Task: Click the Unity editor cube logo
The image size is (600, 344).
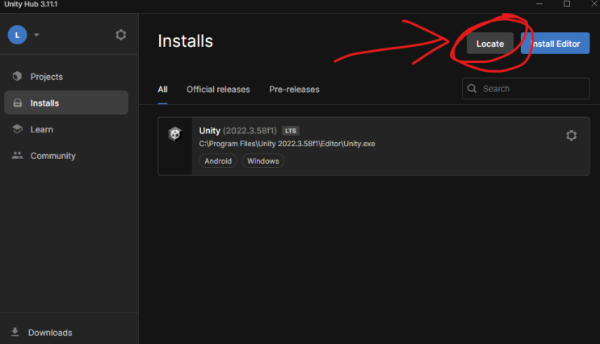Action: [x=175, y=134]
